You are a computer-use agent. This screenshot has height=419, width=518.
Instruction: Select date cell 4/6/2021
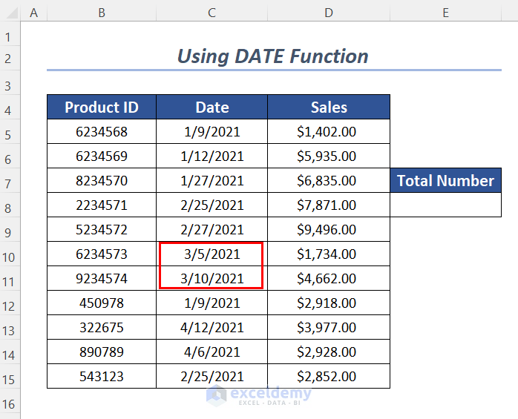click(x=212, y=352)
